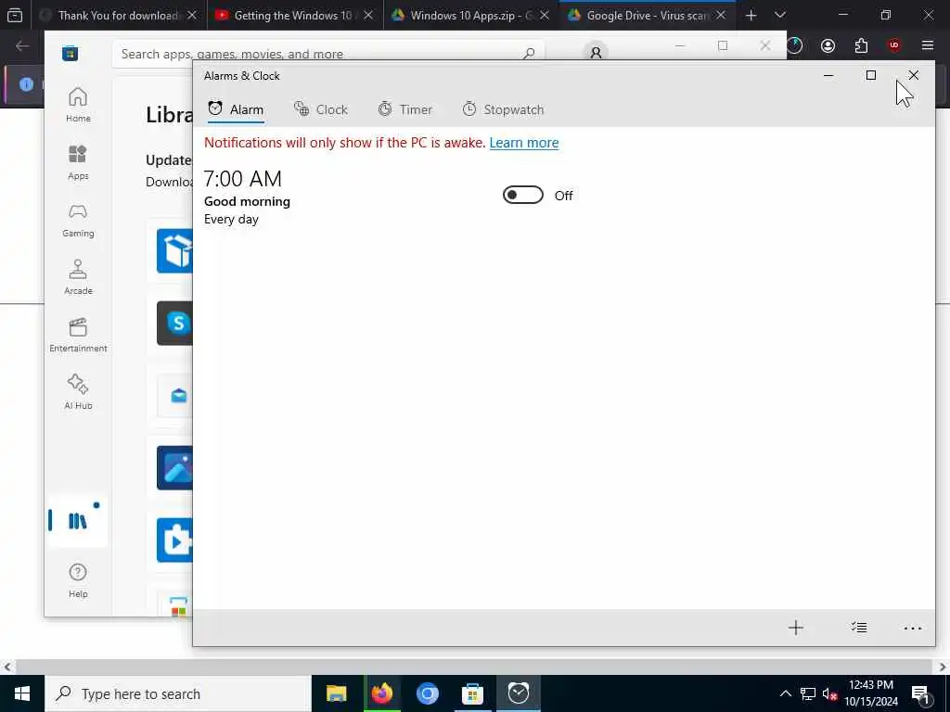950x712 pixels.
Task: Open Chromium browser from taskbar
Action: 427,693
